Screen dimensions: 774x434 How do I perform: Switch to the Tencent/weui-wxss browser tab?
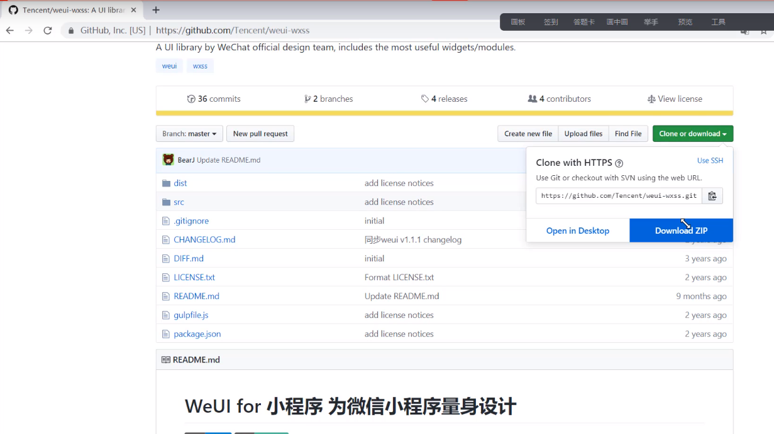point(73,10)
